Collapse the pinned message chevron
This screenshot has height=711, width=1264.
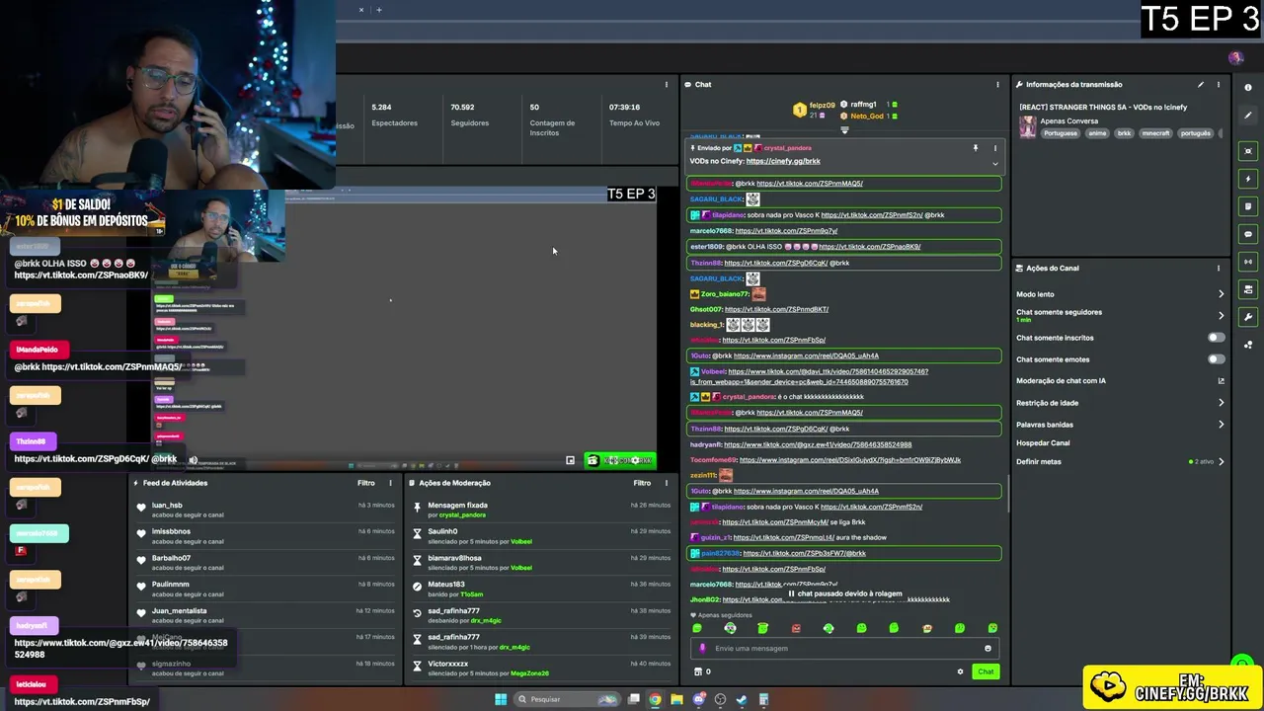pos(994,163)
